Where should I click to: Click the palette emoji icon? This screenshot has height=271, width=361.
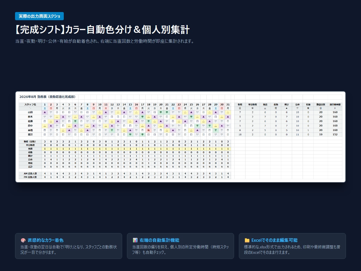(x=23, y=240)
